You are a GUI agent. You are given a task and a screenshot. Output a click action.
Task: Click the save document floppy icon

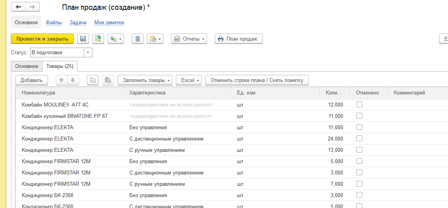click(x=83, y=39)
